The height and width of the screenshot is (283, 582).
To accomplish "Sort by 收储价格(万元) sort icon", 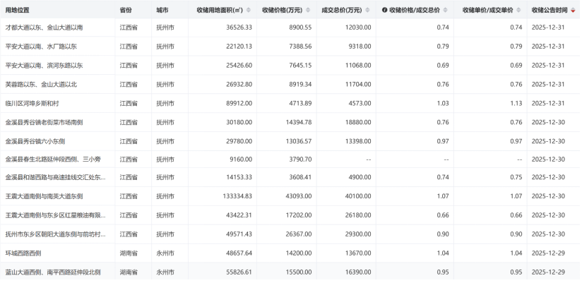I will [x=308, y=11].
